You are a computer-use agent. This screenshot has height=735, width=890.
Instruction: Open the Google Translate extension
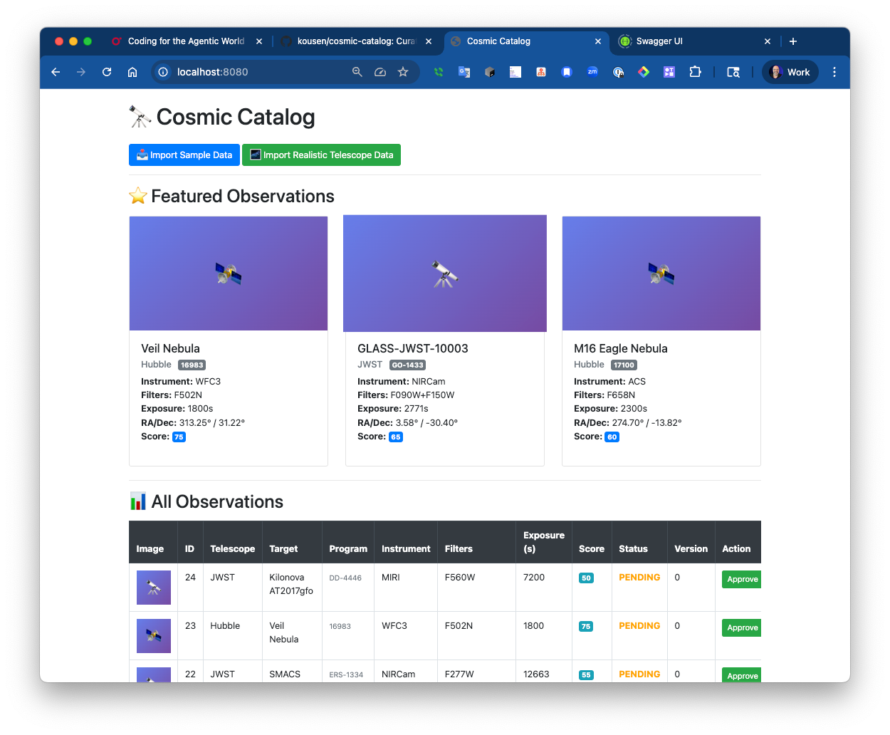pos(464,72)
